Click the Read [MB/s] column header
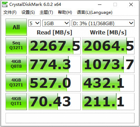140x127 pixels. click(x=54, y=32)
